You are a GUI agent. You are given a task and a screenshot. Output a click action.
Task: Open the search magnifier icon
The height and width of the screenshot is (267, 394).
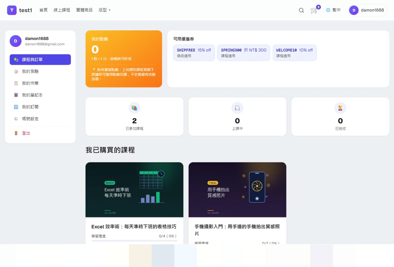[301, 10]
